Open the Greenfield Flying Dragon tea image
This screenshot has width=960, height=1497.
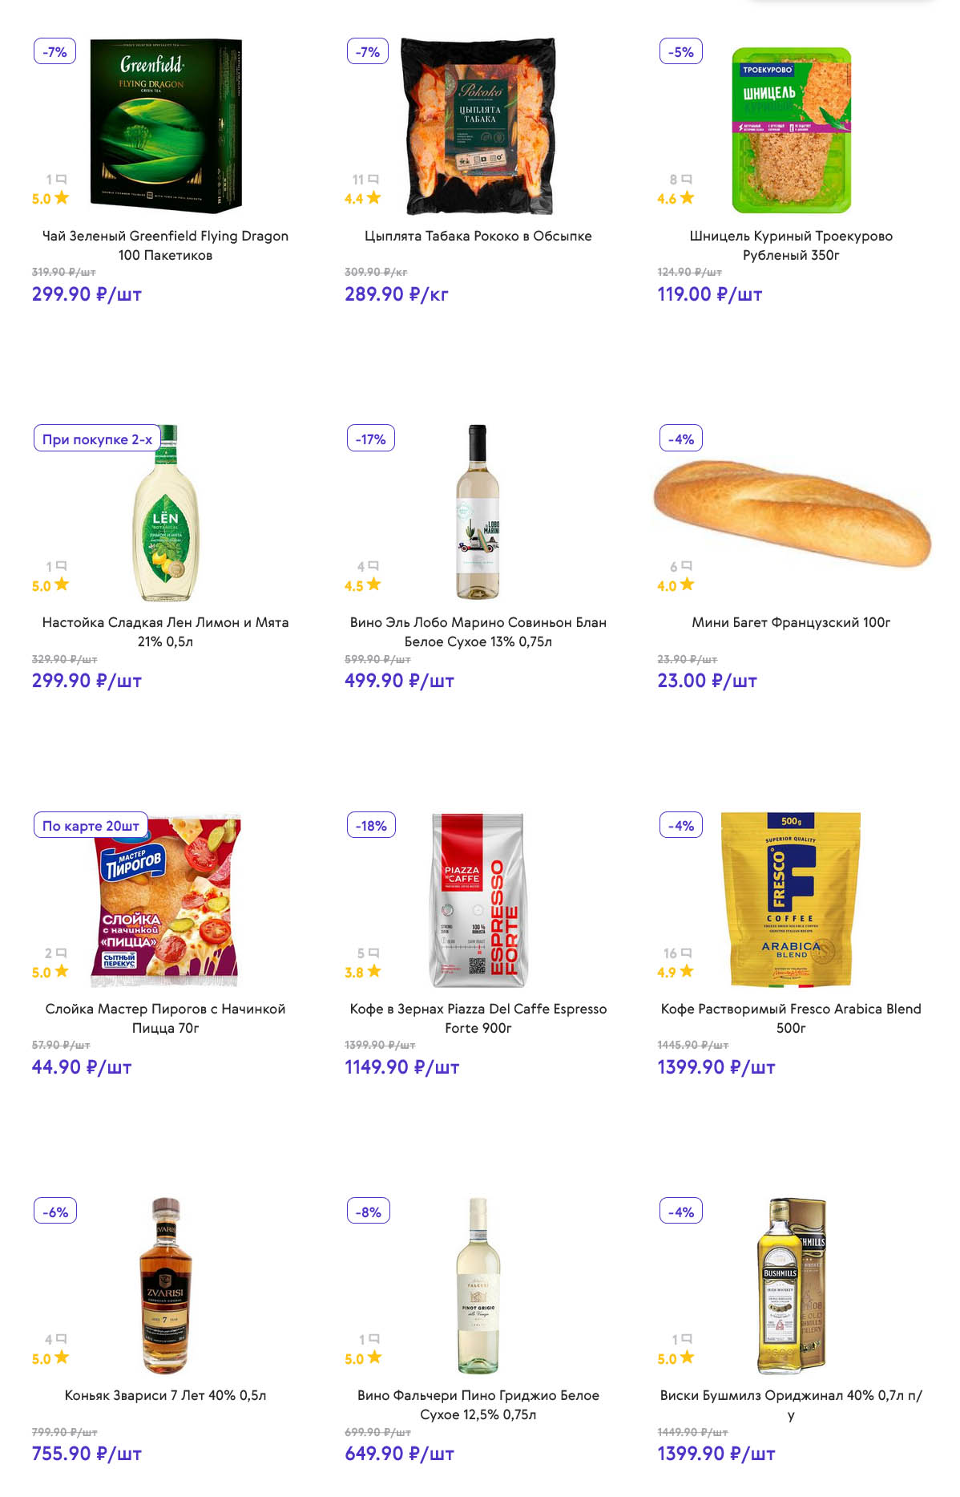[166, 126]
